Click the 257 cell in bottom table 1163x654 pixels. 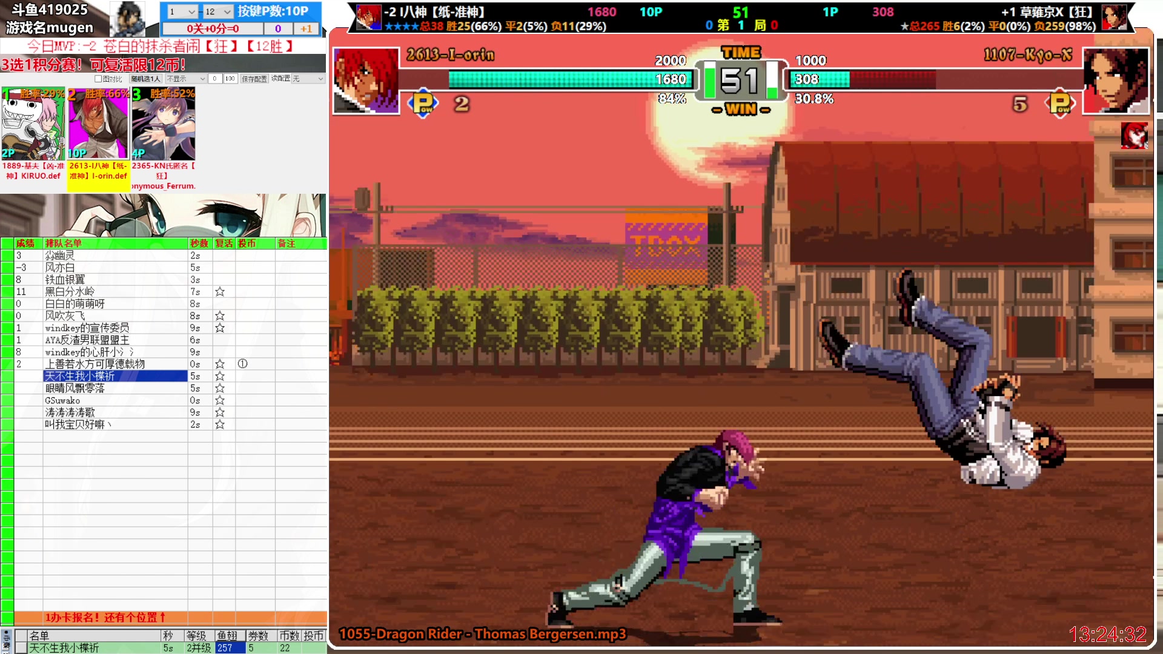pos(230,648)
